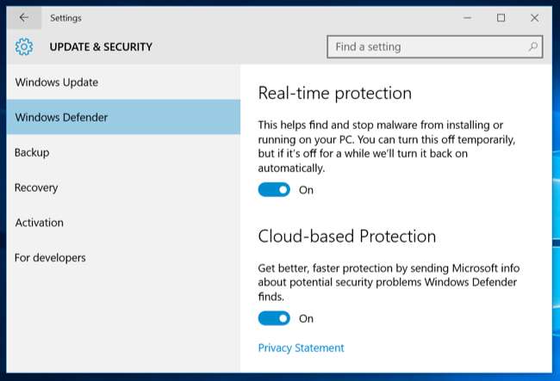Maximize the Settings window
This screenshot has height=381, width=560.
(x=501, y=17)
